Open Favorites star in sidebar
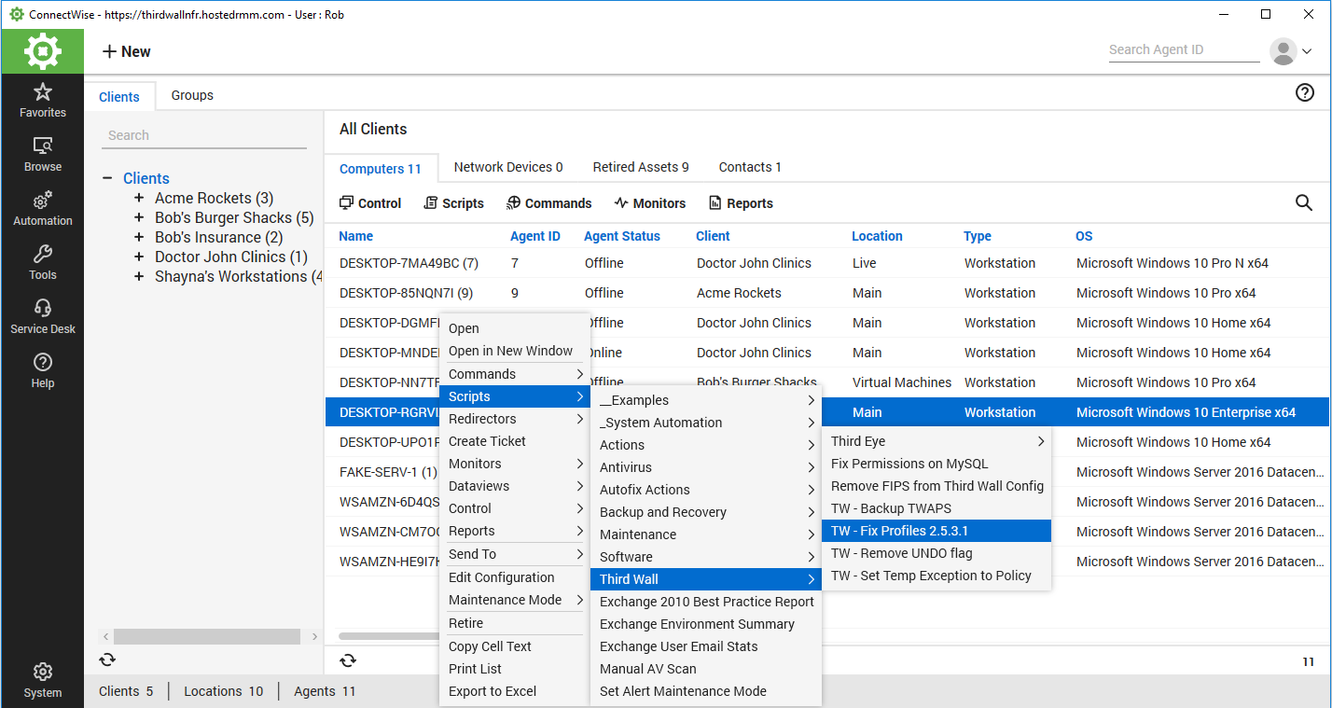The image size is (1332, 708). (43, 101)
